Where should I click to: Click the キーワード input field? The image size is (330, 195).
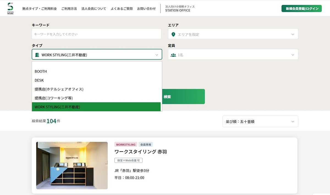(96, 34)
